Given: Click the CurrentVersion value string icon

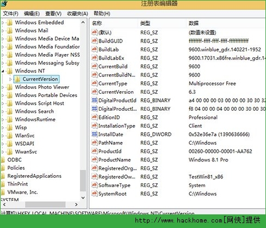Looking at the screenshot, I should [x=95, y=92].
